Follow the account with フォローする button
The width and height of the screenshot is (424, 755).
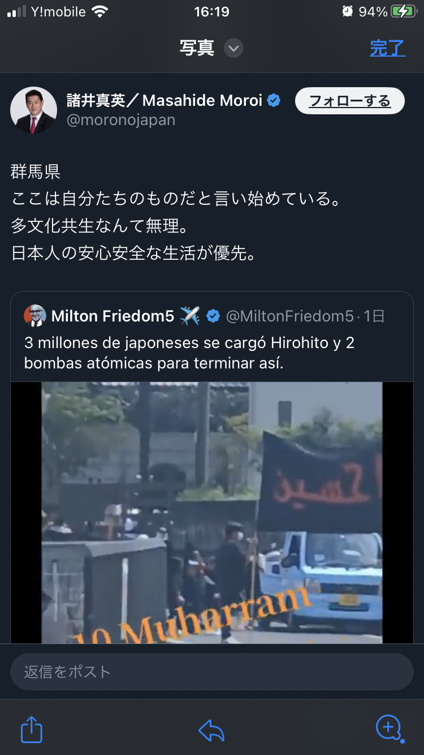pyautogui.click(x=350, y=101)
